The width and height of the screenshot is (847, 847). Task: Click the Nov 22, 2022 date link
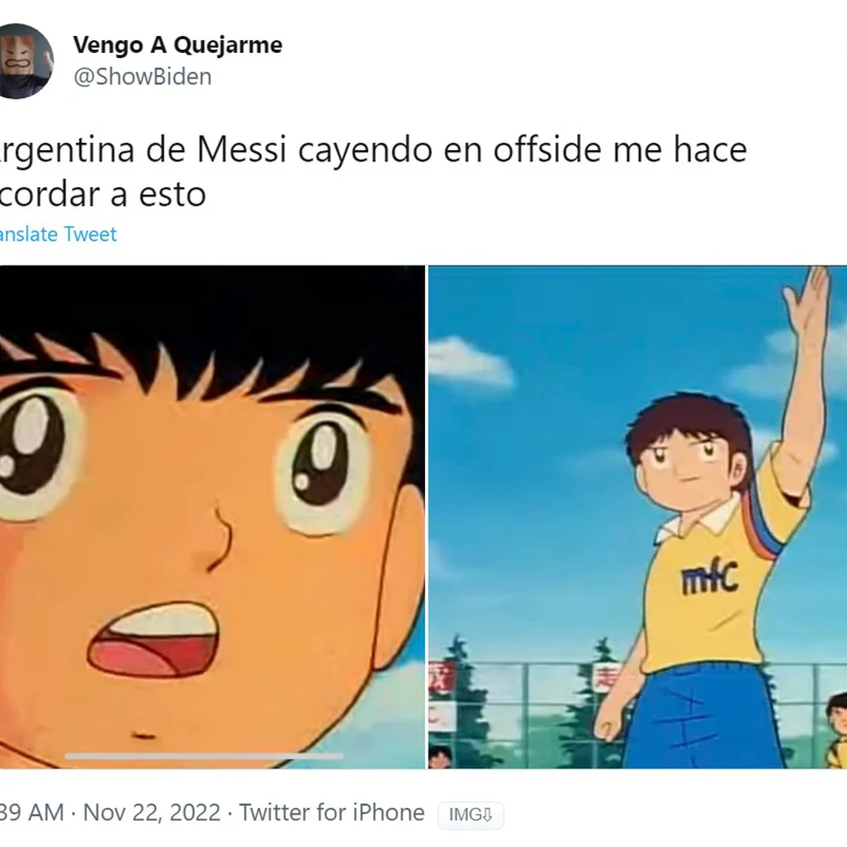pos(152,813)
